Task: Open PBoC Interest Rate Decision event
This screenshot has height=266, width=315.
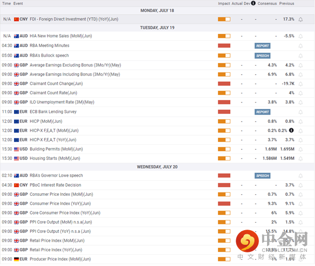Action: pos(56,185)
